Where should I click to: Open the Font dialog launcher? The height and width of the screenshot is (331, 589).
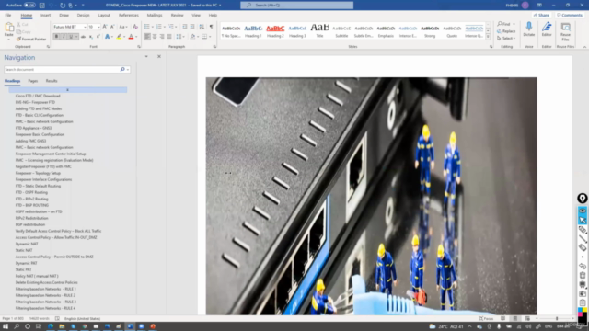click(x=139, y=47)
